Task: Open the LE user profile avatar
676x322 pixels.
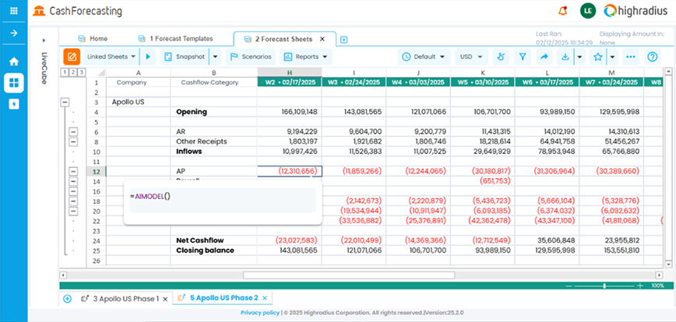Action: (588, 11)
